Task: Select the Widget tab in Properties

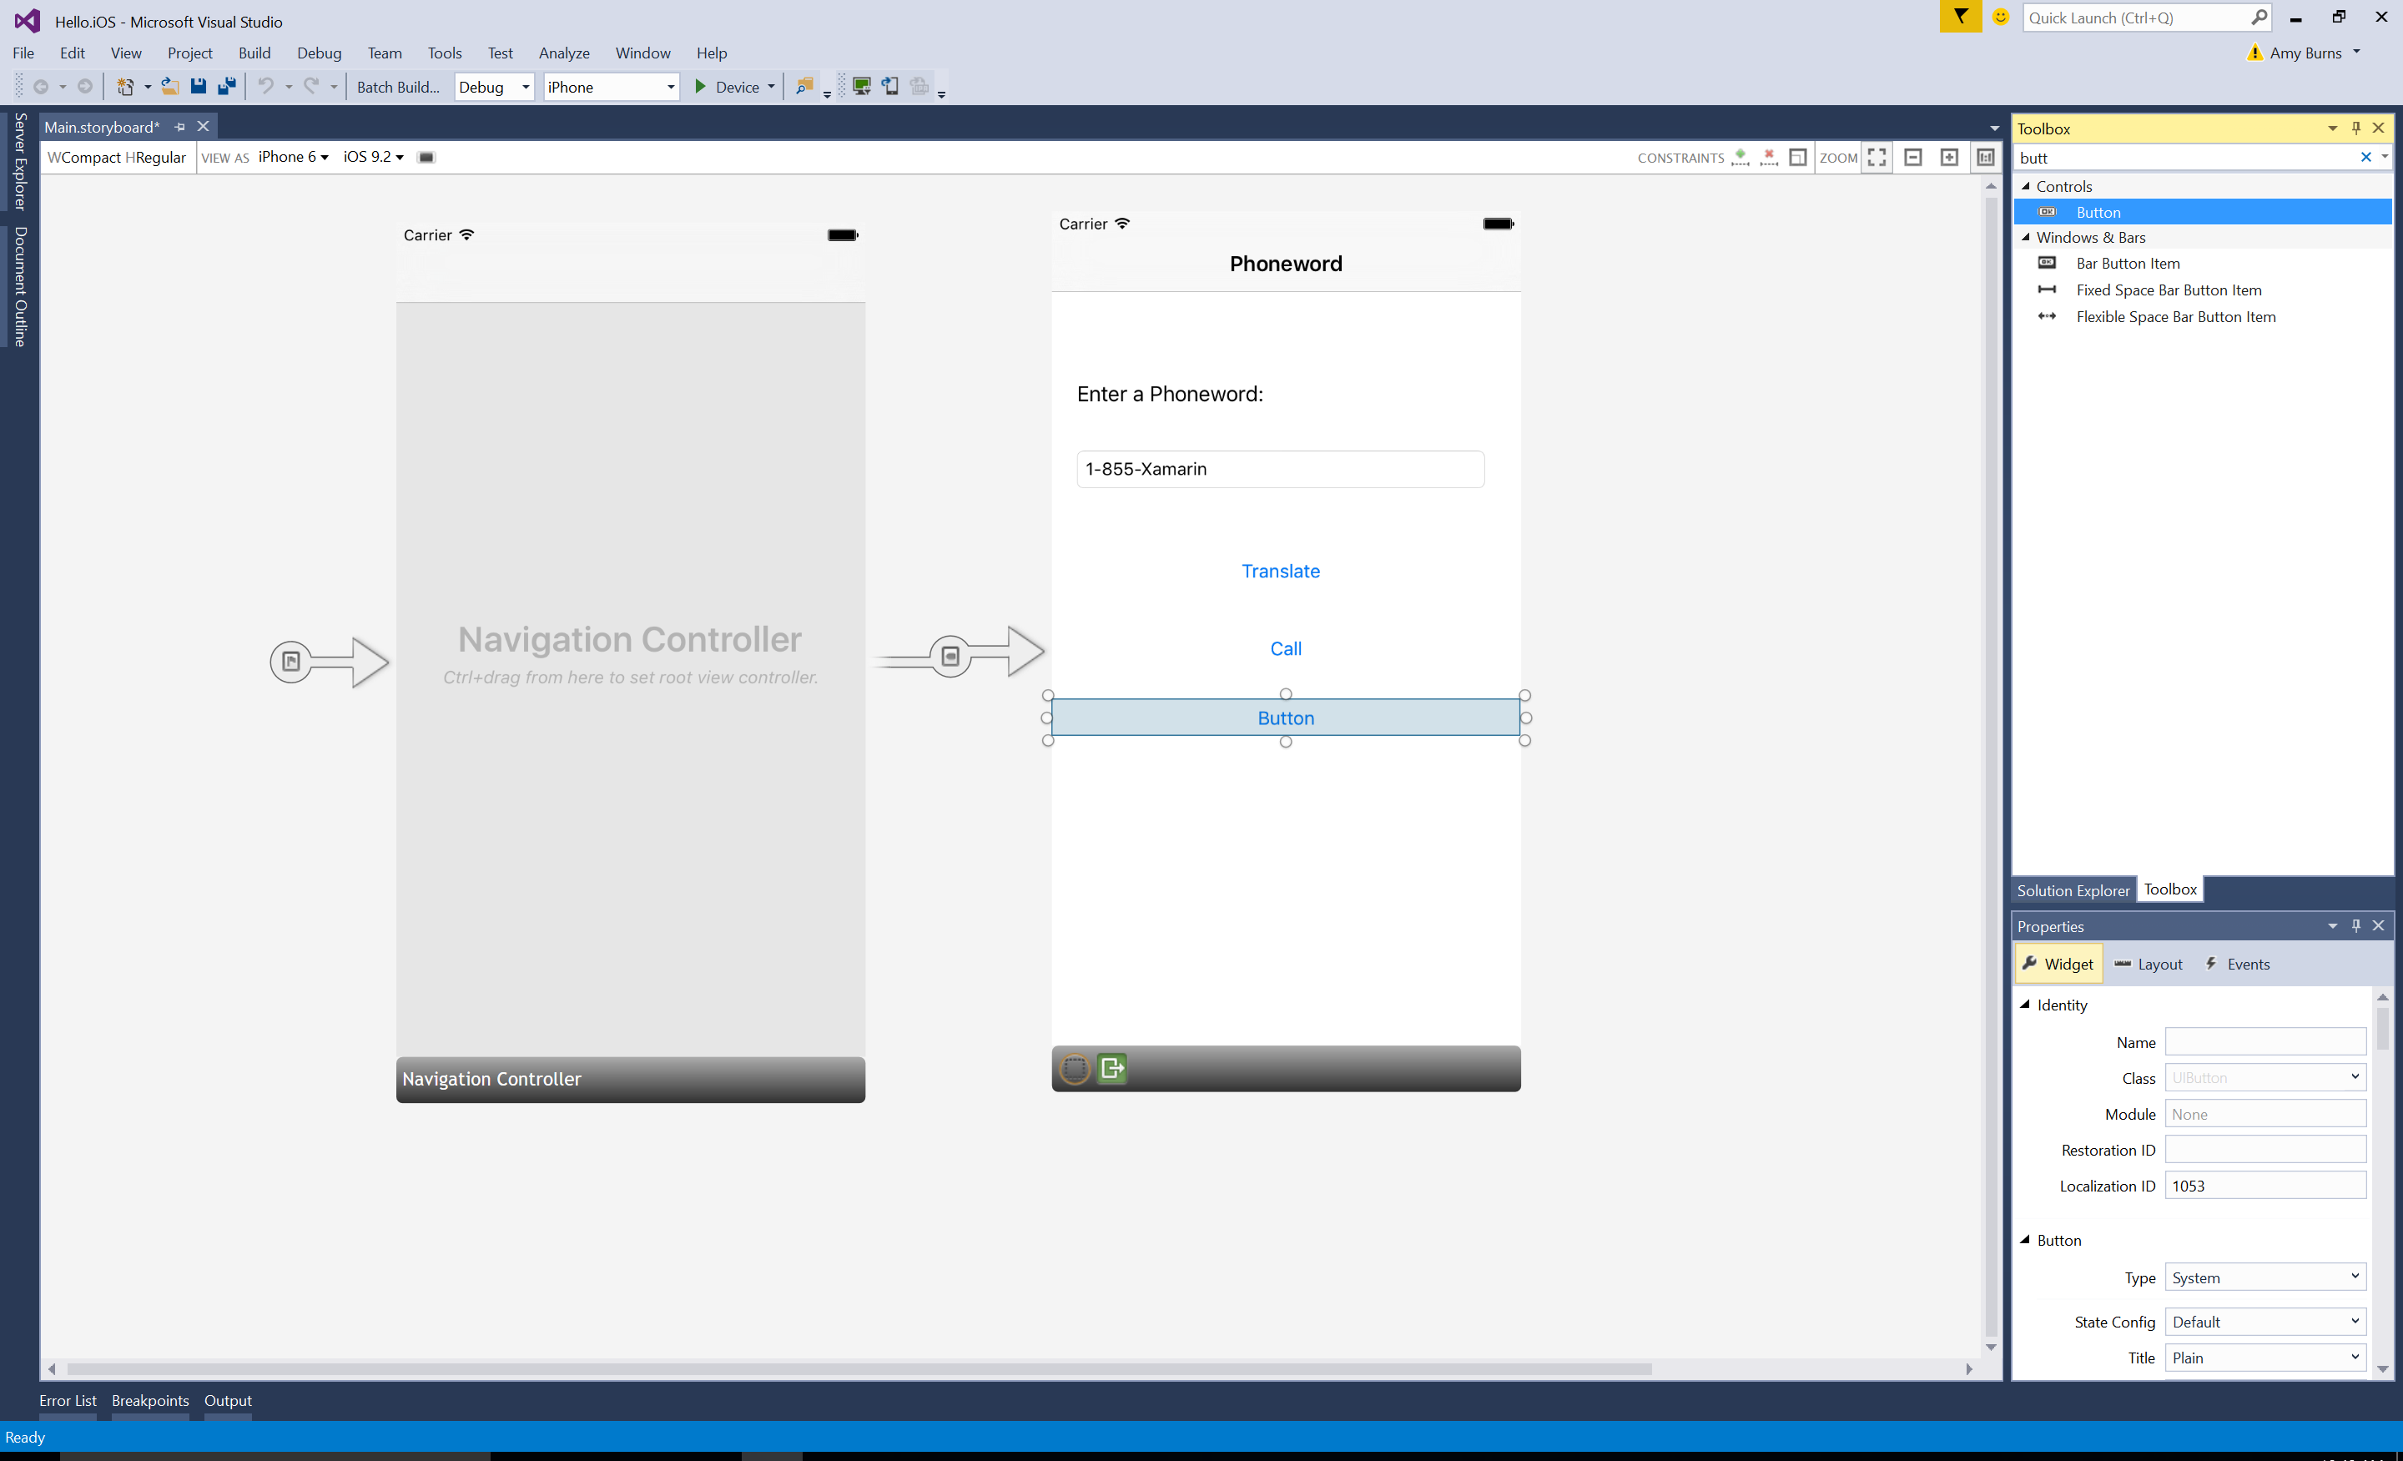Action: (x=2060, y=963)
